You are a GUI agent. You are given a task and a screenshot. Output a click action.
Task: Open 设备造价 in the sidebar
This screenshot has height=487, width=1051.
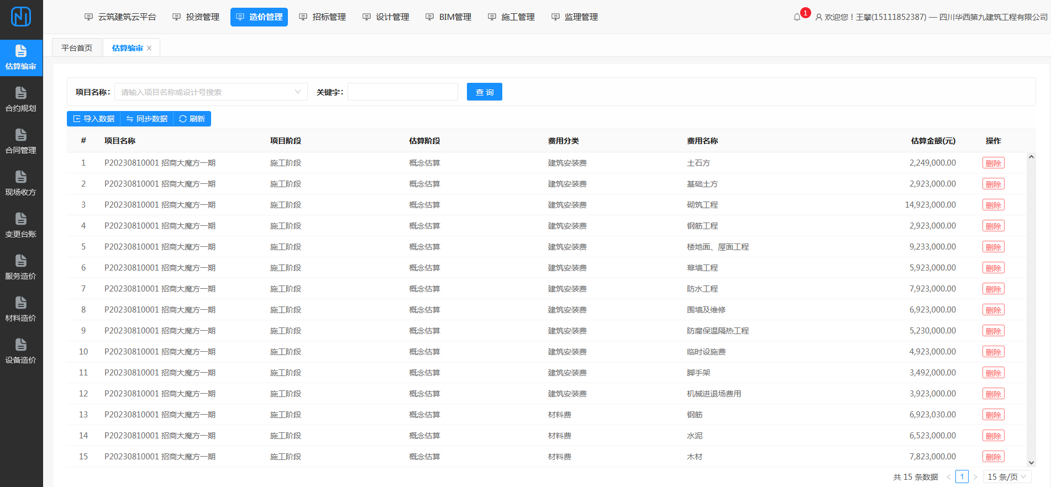point(21,352)
